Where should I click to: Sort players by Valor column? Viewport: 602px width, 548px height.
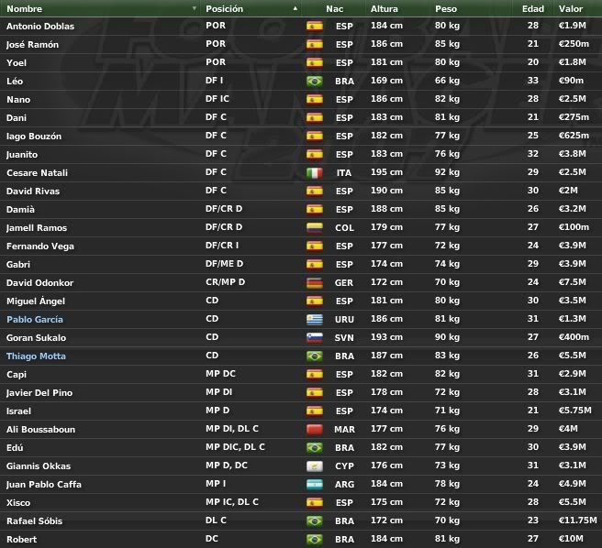[x=571, y=8]
